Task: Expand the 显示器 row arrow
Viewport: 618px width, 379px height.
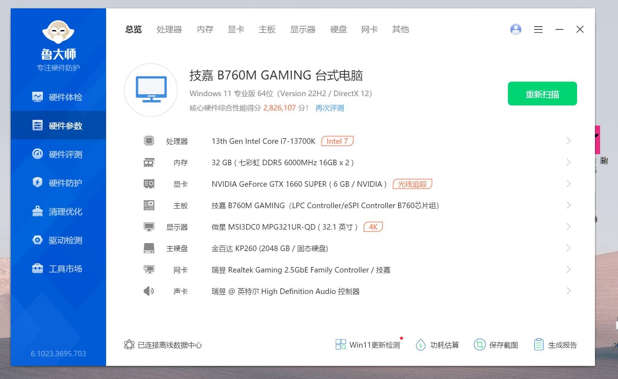Action: coord(568,226)
